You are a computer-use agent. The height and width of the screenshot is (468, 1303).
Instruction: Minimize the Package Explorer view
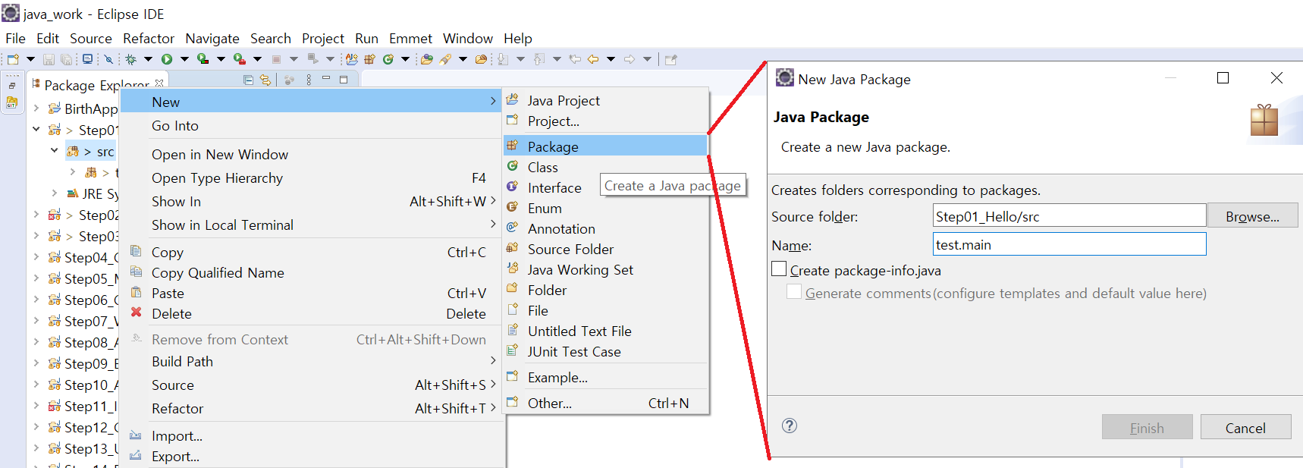click(x=326, y=78)
